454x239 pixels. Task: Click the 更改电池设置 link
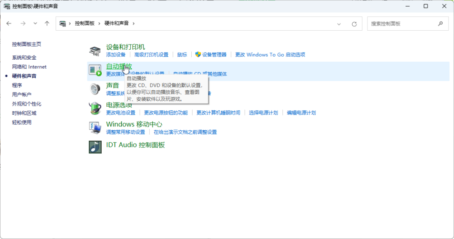[x=121, y=113]
